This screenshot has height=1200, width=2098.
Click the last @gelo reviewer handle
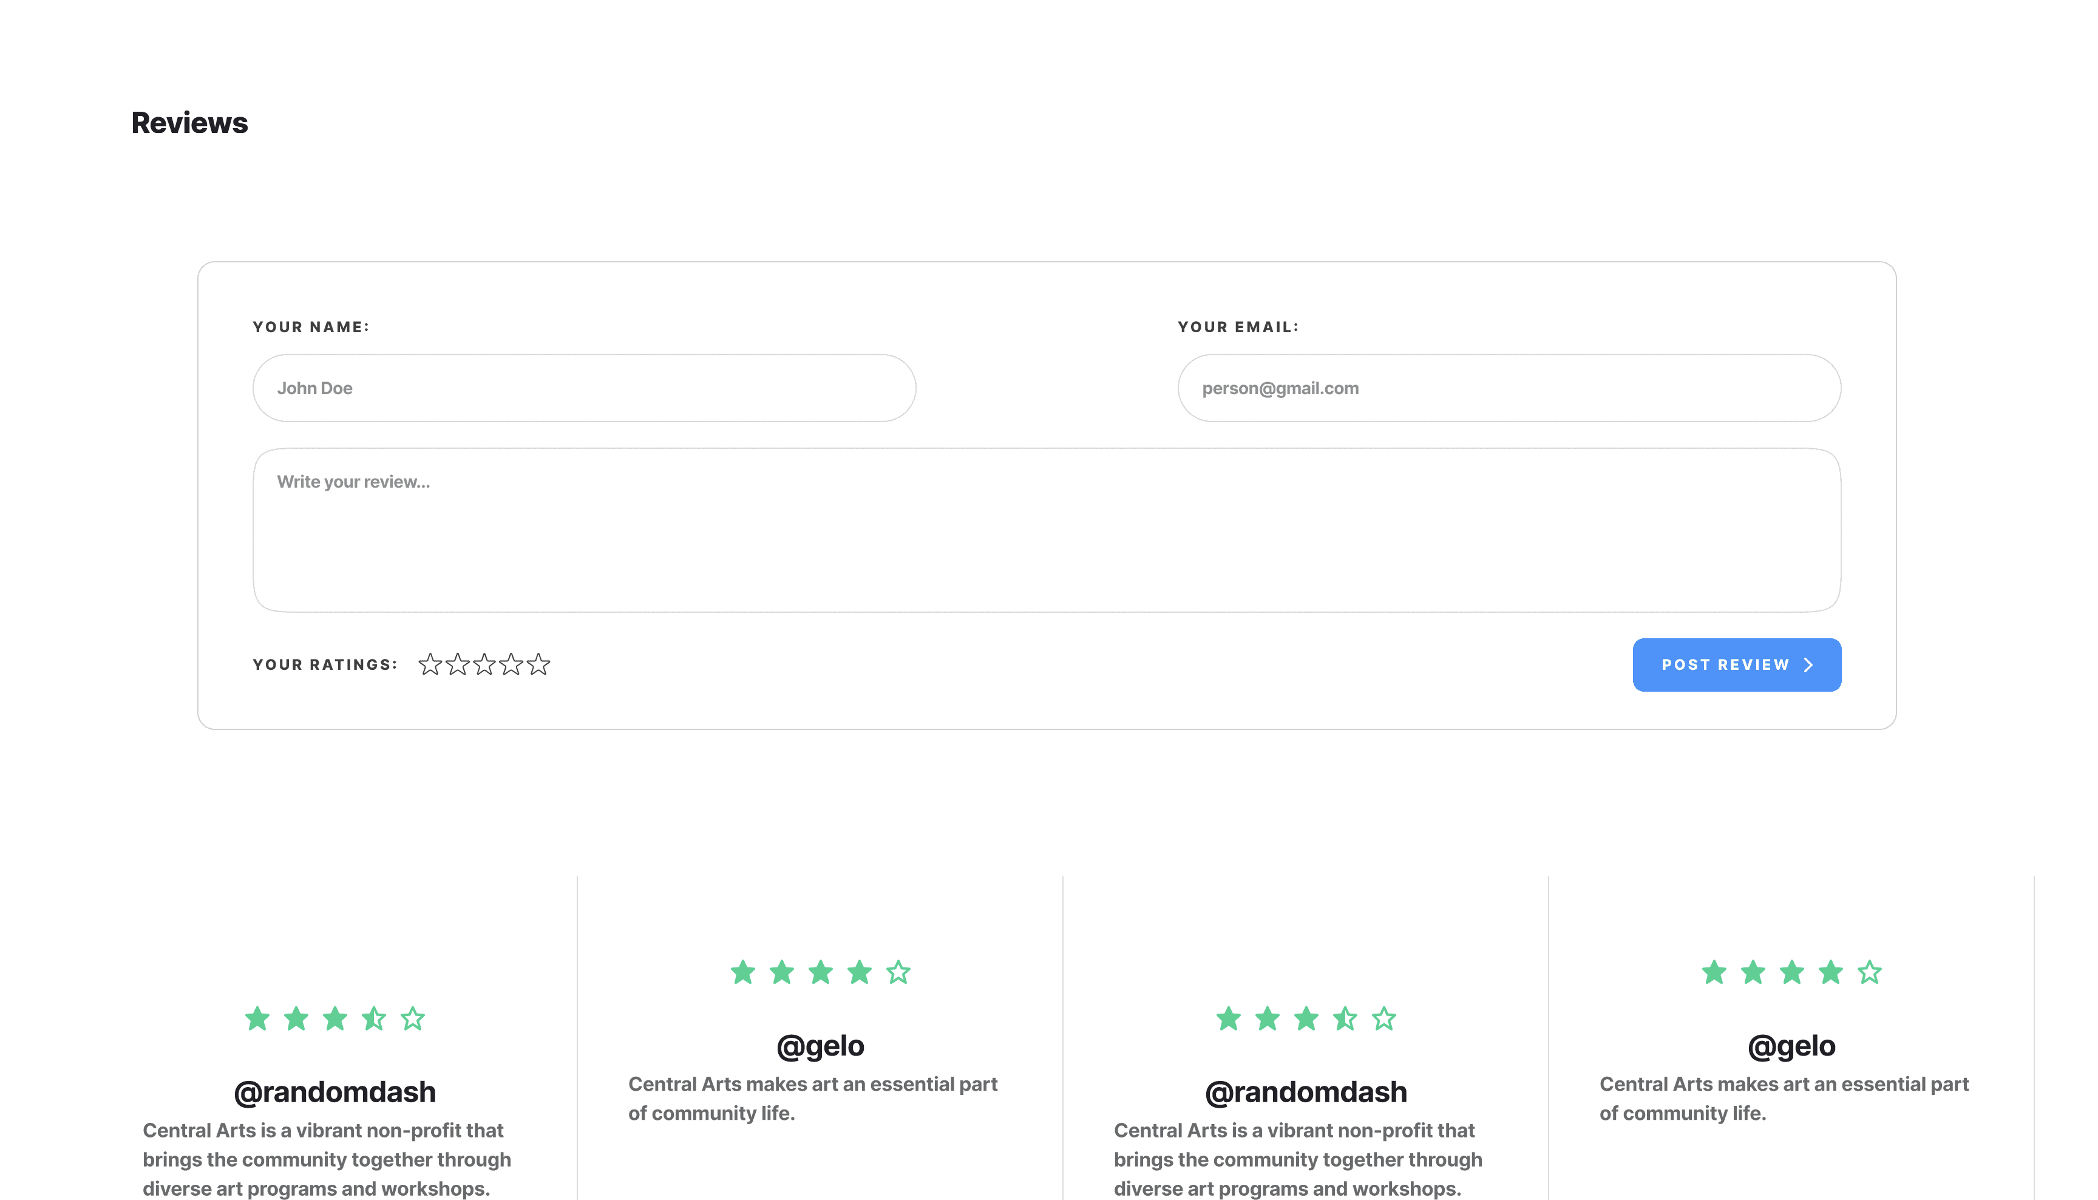pyautogui.click(x=1791, y=1046)
